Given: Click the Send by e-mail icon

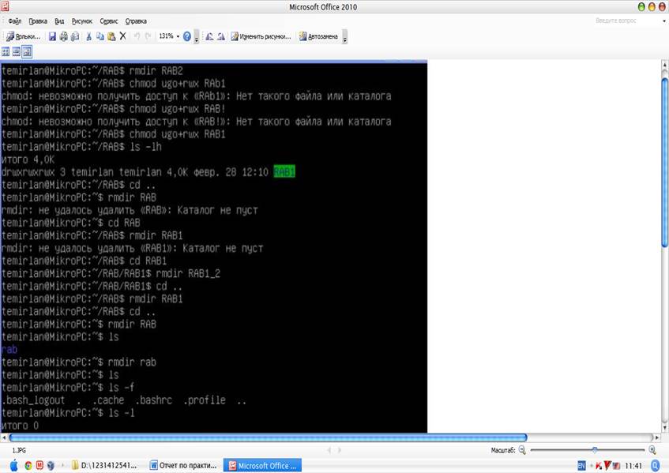Looking at the screenshot, I should coord(75,36).
